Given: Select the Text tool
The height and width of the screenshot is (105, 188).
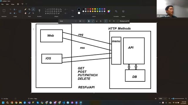Looking at the screenshot, I should (33, 9).
